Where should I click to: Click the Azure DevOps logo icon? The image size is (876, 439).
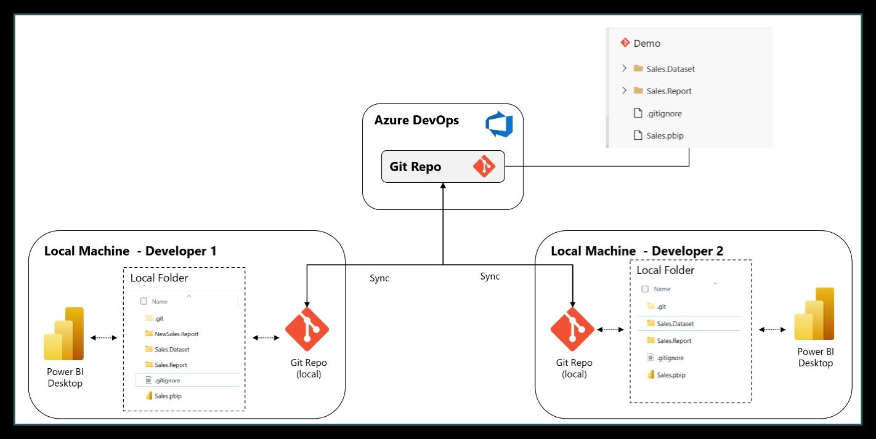coord(499,125)
